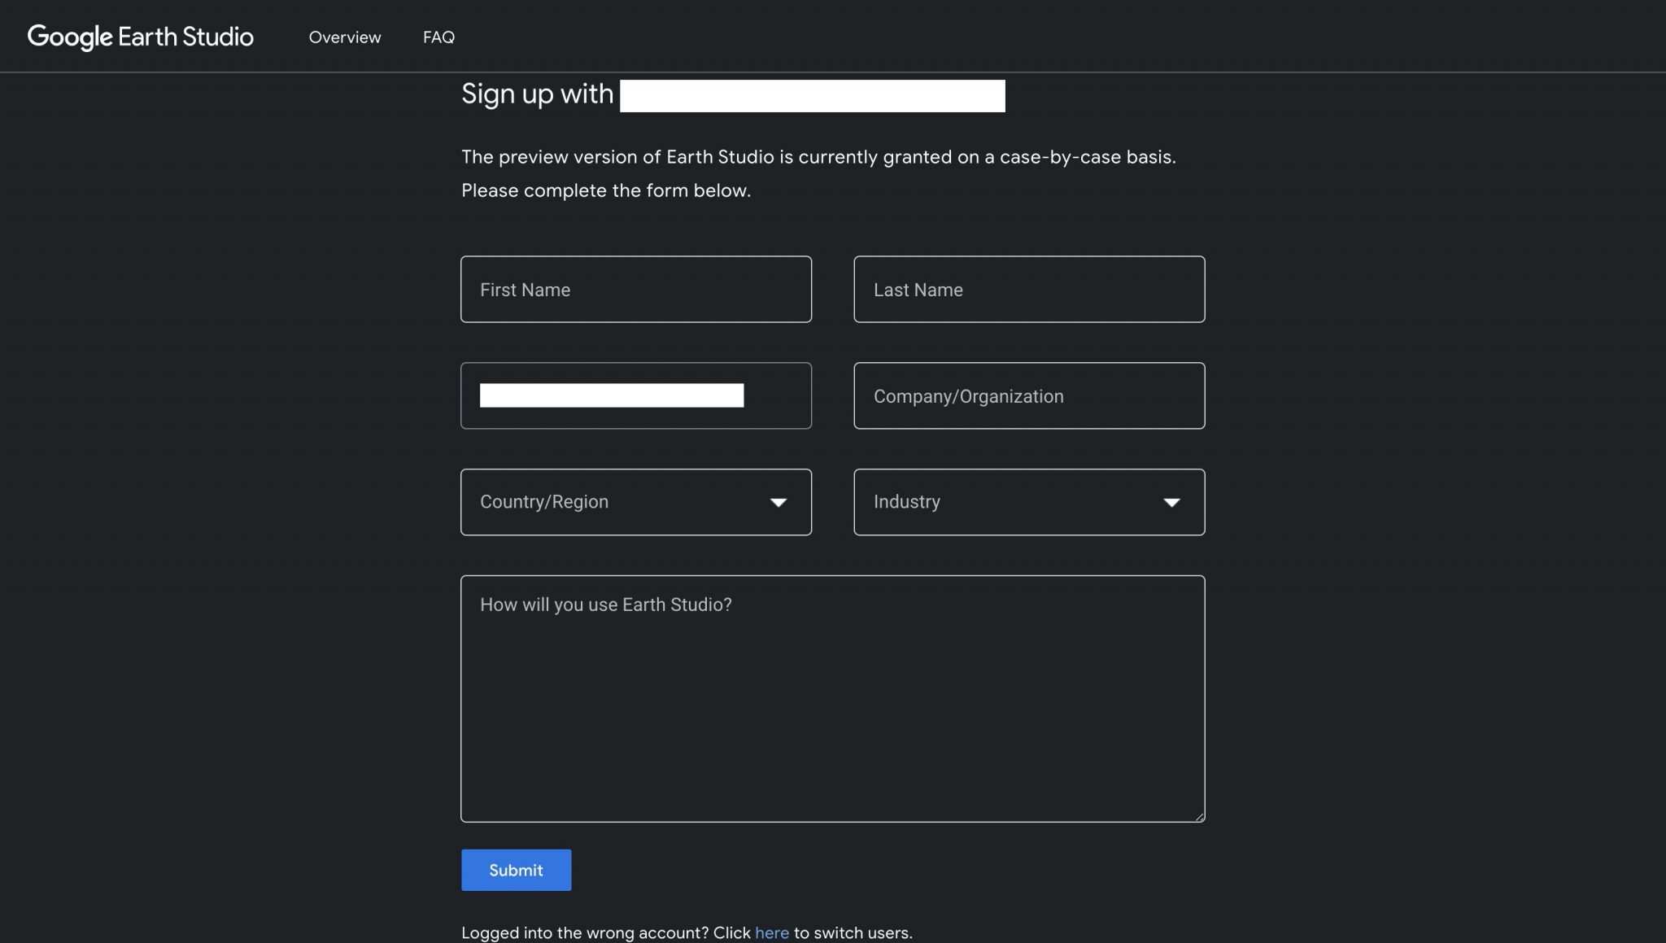Screen dimensions: 1666x943
Task: Open the Country/Region dropdown
Action: tap(618, 502)
